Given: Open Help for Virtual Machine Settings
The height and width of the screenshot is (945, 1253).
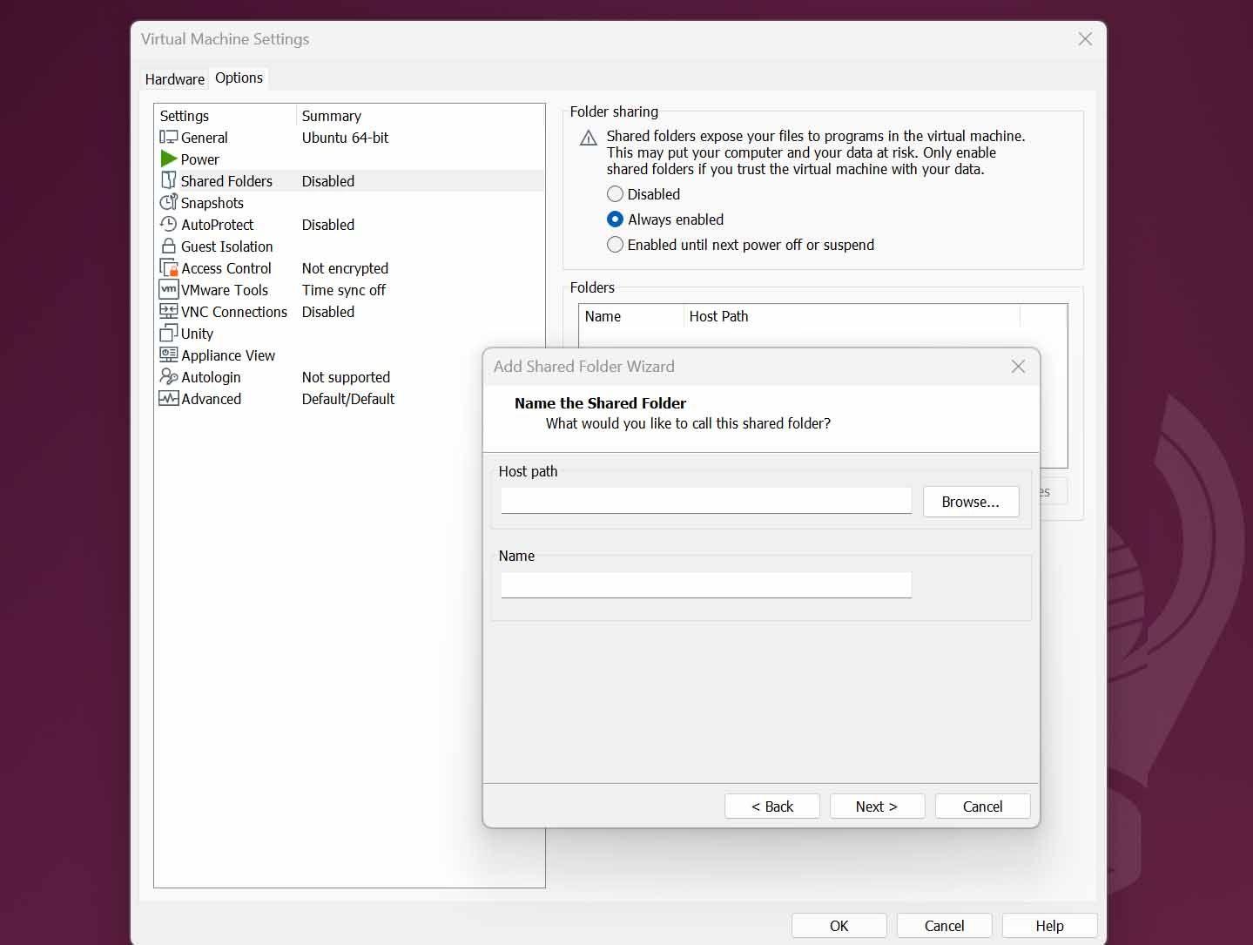Looking at the screenshot, I should coord(1049,926).
